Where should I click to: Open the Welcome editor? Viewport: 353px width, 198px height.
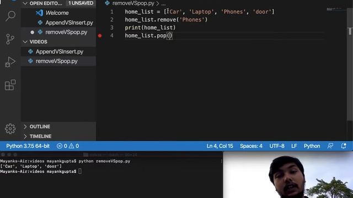point(57,13)
